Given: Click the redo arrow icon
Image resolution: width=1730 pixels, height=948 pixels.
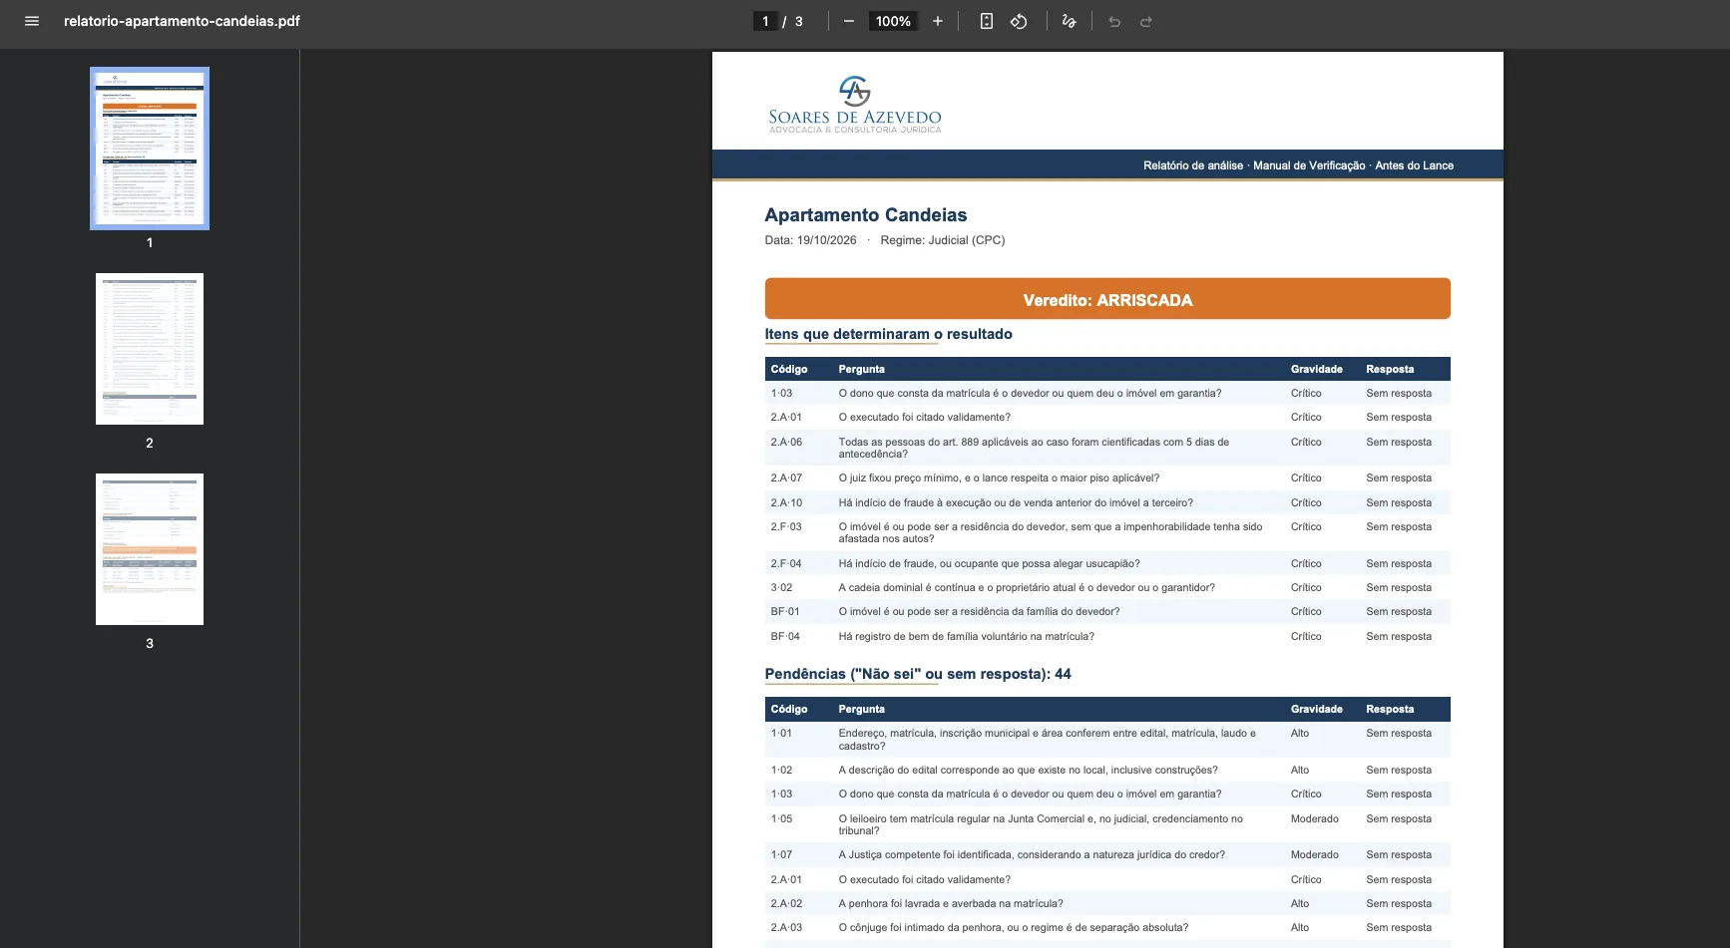Looking at the screenshot, I should (x=1146, y=21).
